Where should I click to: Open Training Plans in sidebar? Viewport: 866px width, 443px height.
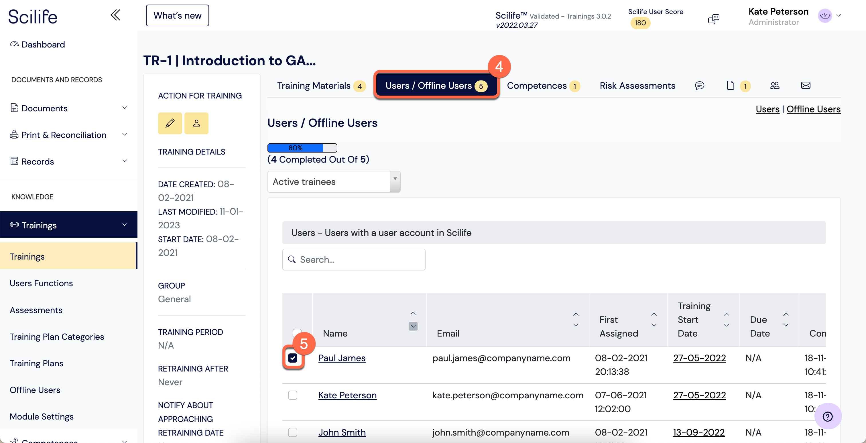36,363
